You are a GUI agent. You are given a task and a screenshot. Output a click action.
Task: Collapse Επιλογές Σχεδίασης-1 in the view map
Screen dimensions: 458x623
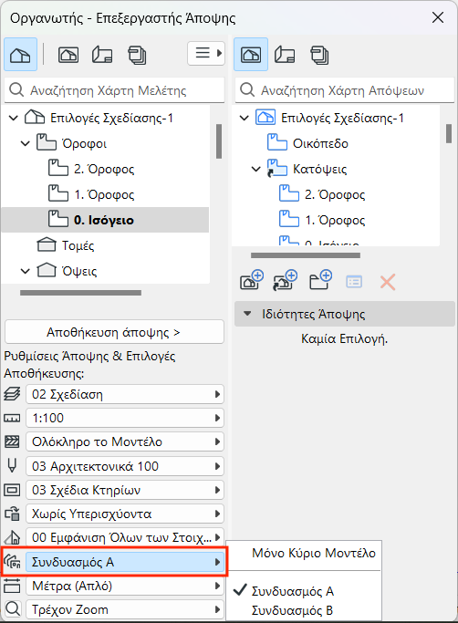pyautogui.click(x=245, y=118)
